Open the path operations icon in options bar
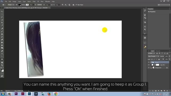Viewport: 171px width, 96px height. 63,5
